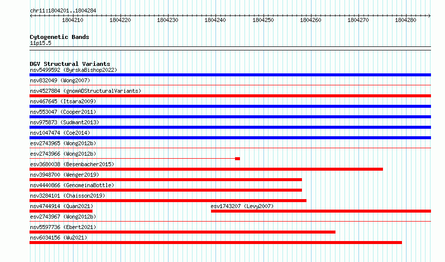Click ruler position 1804280
Viewport: 445px width, 262px height.
click(x=405, y=20)
